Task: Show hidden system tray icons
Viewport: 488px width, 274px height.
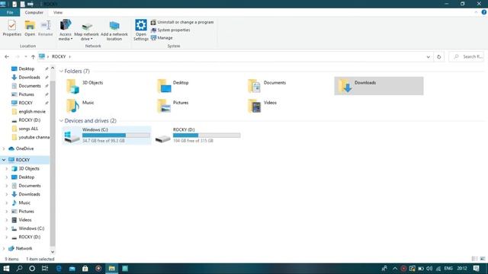Action: coord(395,269)
